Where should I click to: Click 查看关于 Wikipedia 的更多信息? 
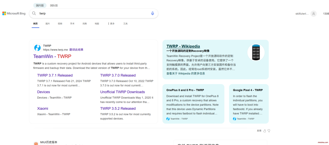(186, 73)
